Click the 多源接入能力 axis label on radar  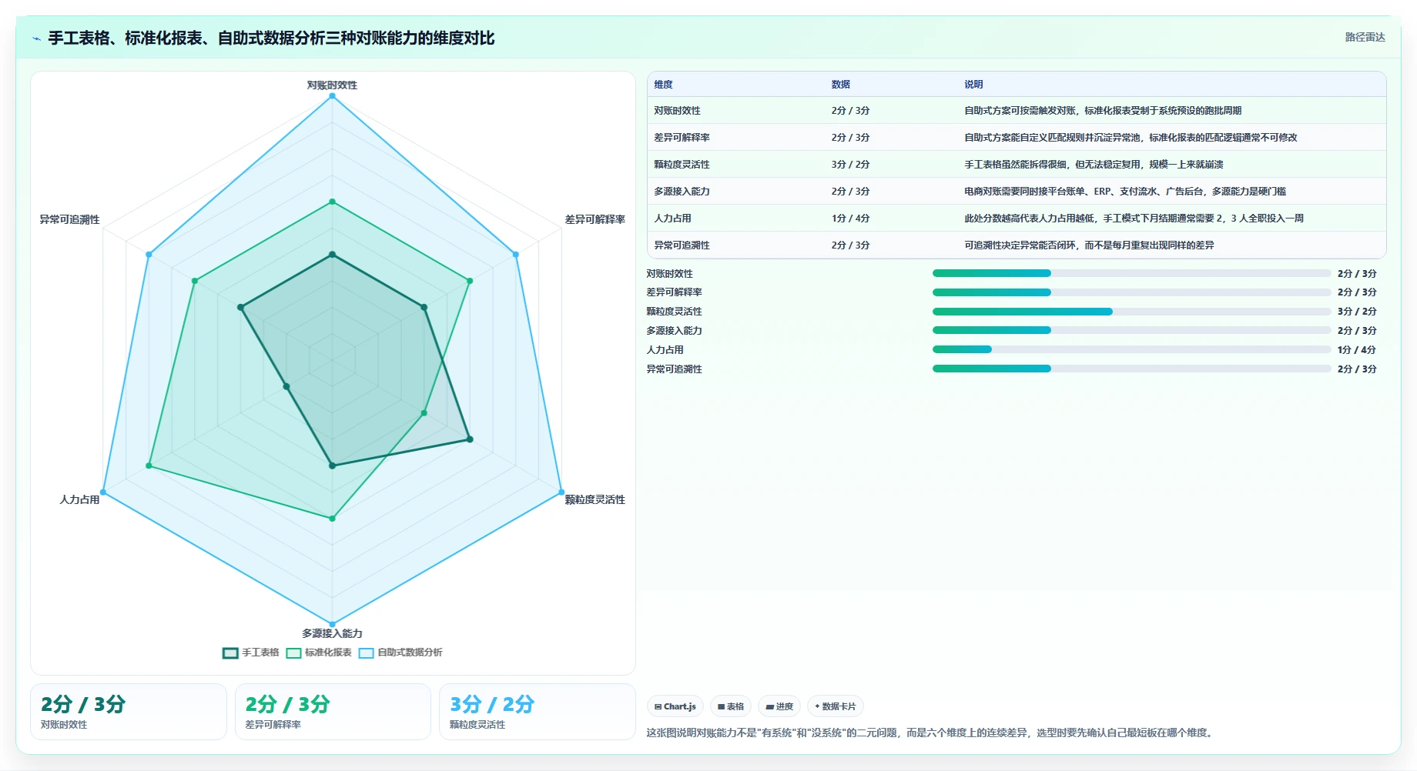click(332, 634)
